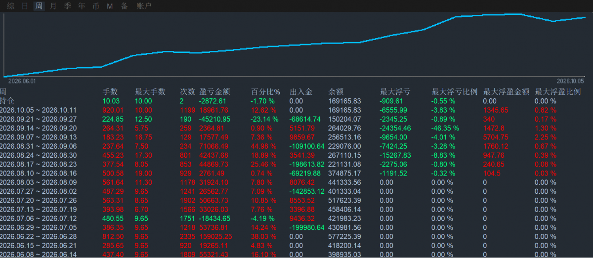Select the 周 weekly tab
The height and width of the screenshot is (258, 593).
(39, 6)
